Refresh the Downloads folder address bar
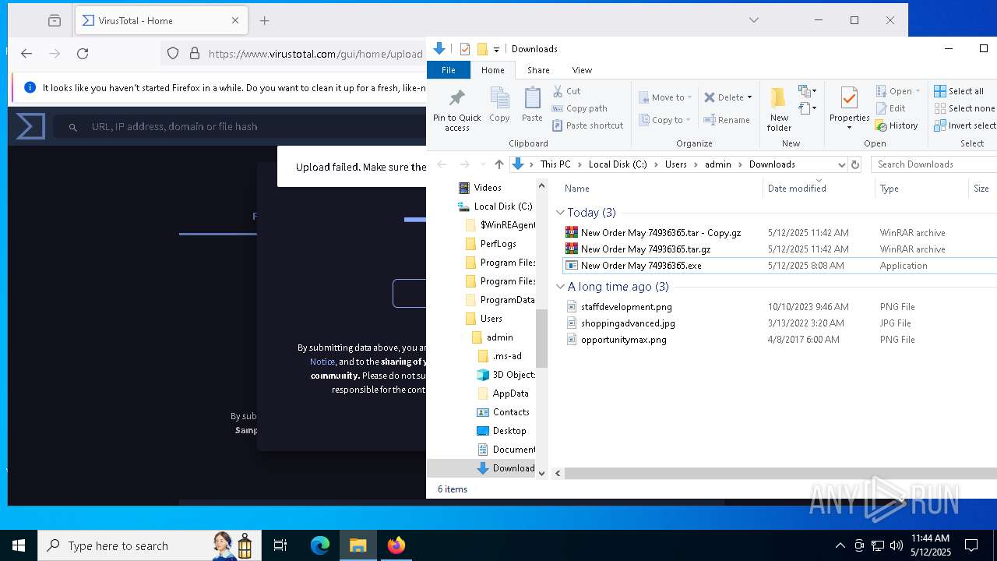This screenshot has height=561, width=997. pos(855,164)
